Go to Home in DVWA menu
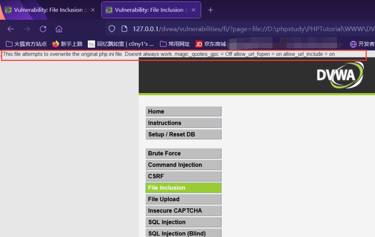The width and height of the screenshot is (375, 237). [183, 112]
